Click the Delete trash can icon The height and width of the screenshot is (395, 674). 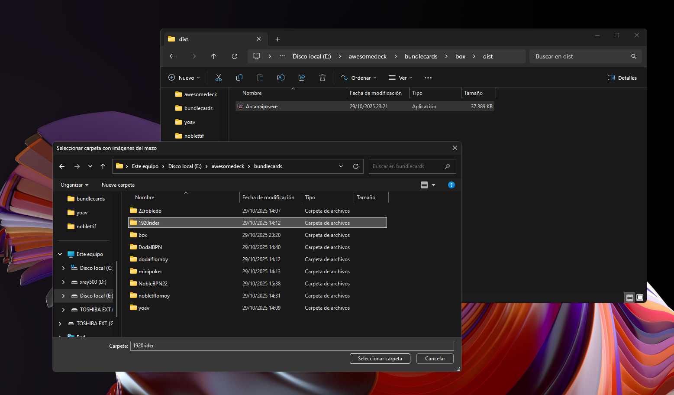click(x=322, y=78)
